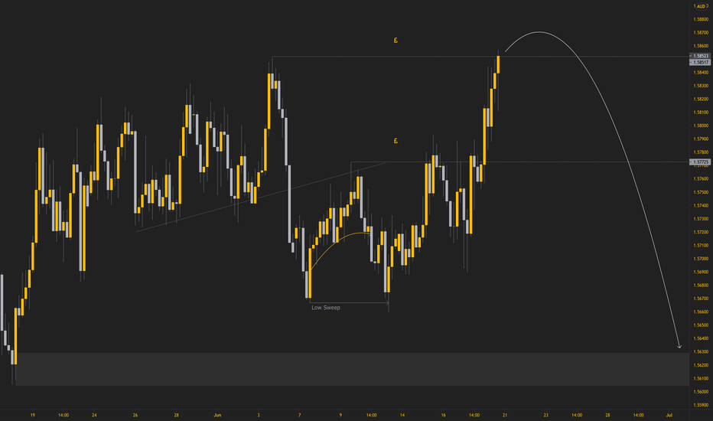Click the 1.56300 price axis label

coord(701,352)
